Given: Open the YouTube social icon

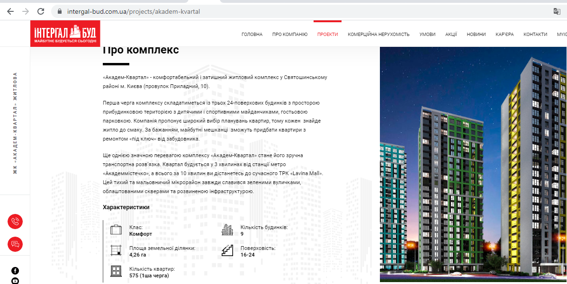Looking at the screenshot, I should 15,281.
